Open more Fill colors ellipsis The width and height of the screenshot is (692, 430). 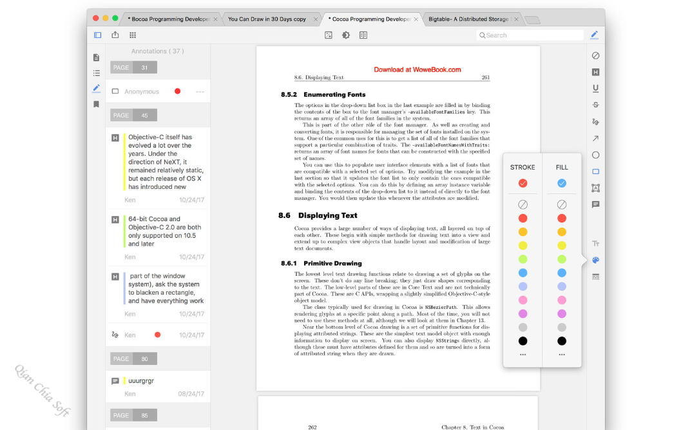point(561,355)
